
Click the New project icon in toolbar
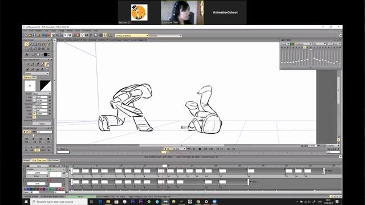click(x=26, y=35)
